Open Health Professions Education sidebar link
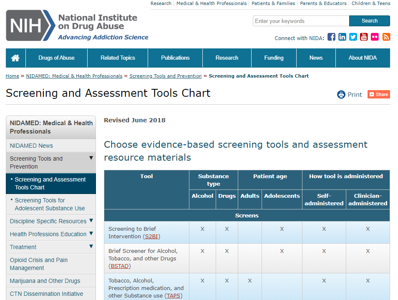 point(48,234)
